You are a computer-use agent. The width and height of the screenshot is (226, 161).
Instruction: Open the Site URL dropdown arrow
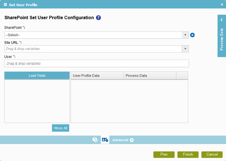(x=185, y=49)
